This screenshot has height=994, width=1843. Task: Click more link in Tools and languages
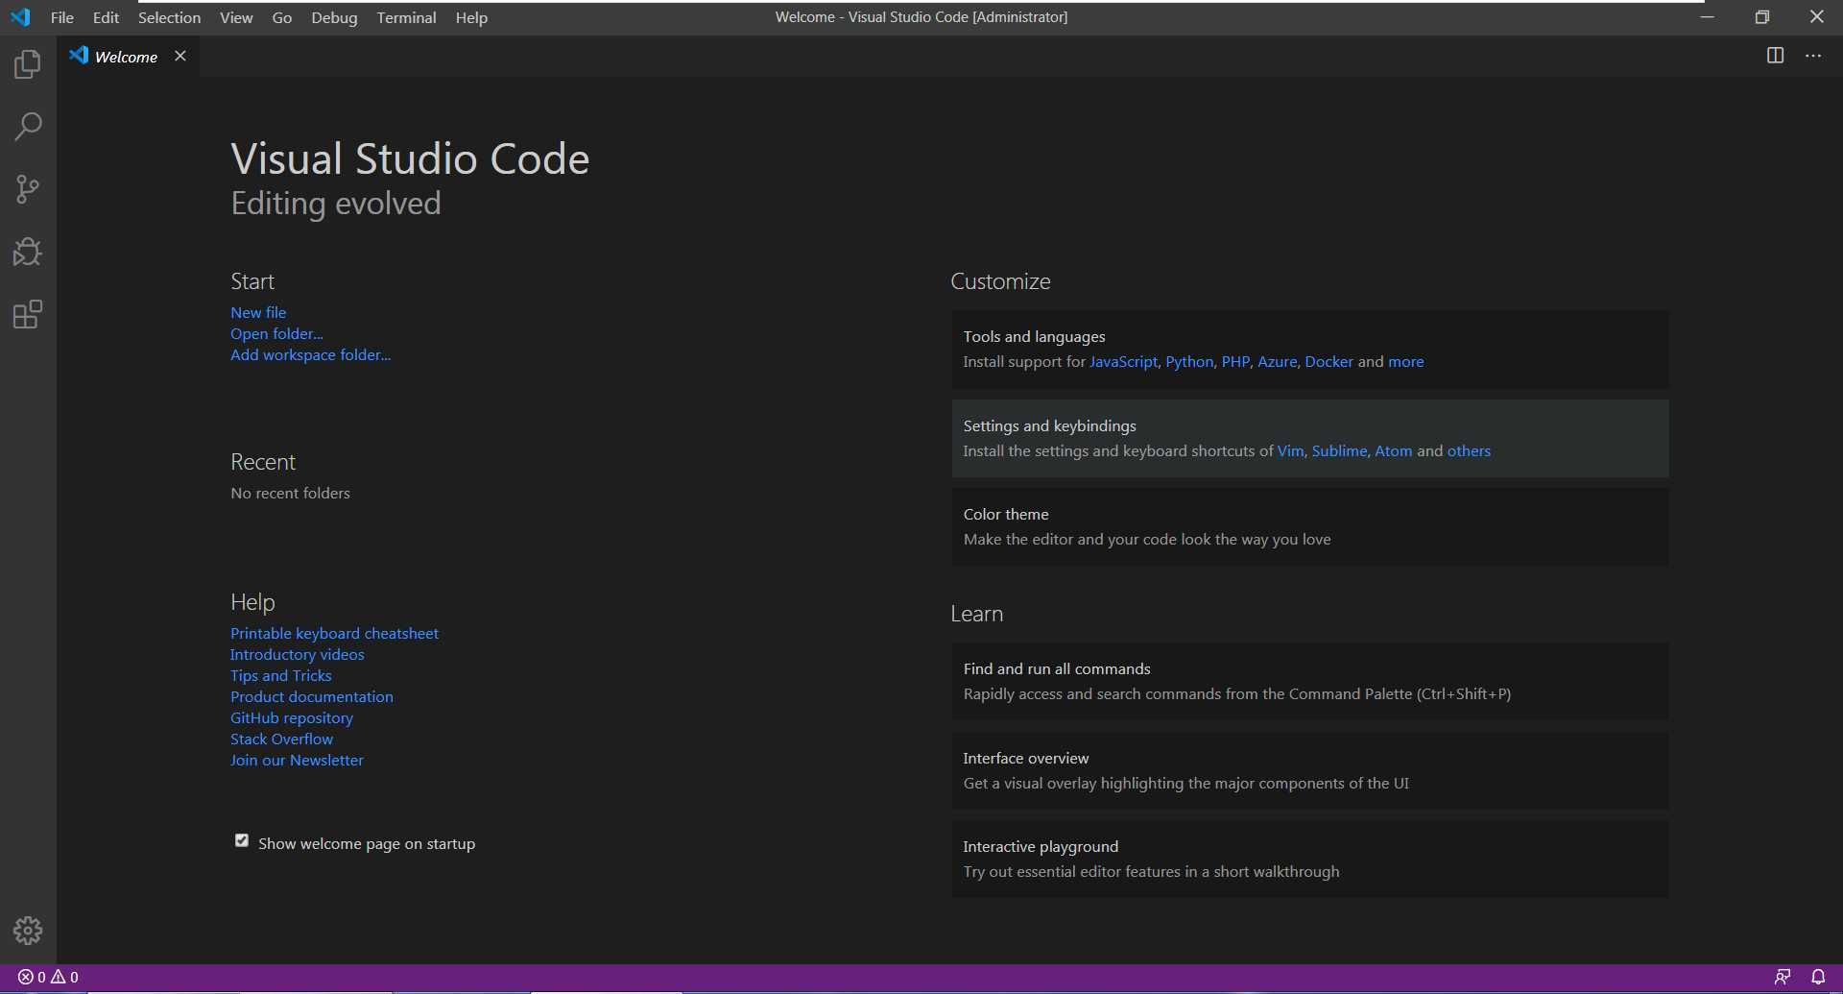pos(1406,361)
